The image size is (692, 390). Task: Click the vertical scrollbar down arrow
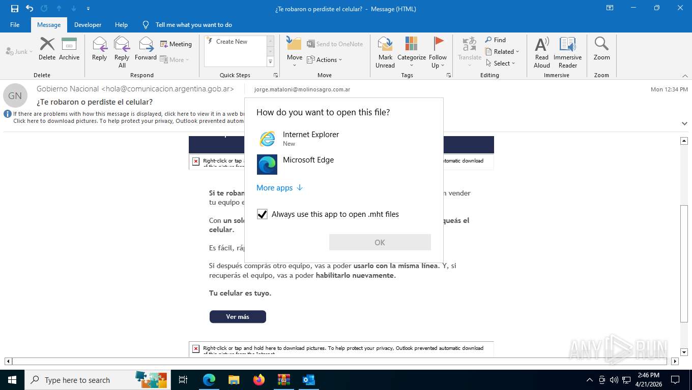[x=684, y=352]
